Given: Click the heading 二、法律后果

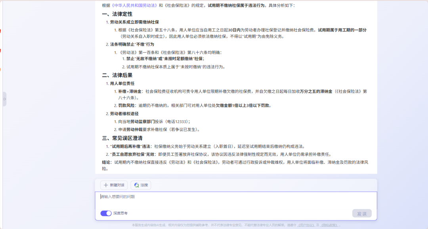Looking at the screenshot, I should (117, 76).
